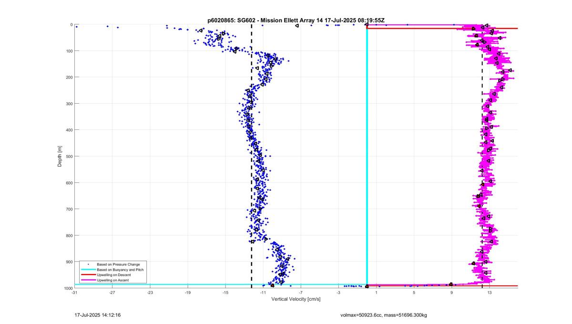The height and width of the screenshot is (324, 572).
Task: Click the depth tick label "100"
Action: pyautogui.click(x=69, y=51)
